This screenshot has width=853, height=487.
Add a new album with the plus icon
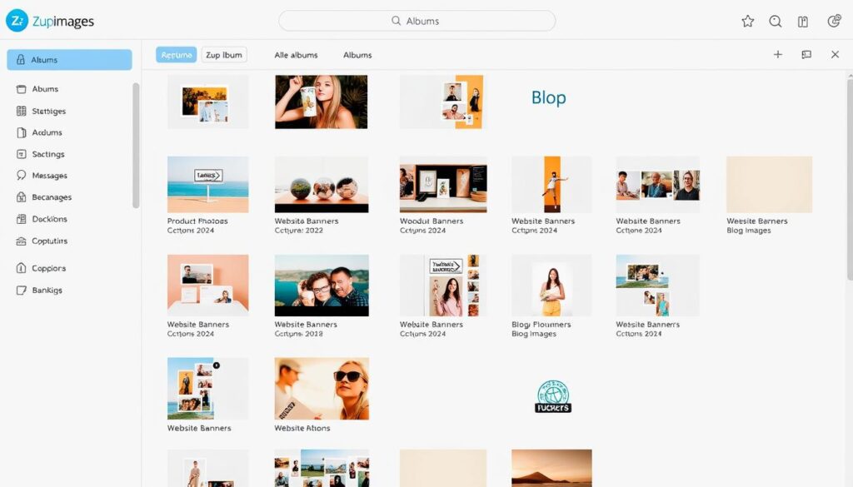[778, 54]
